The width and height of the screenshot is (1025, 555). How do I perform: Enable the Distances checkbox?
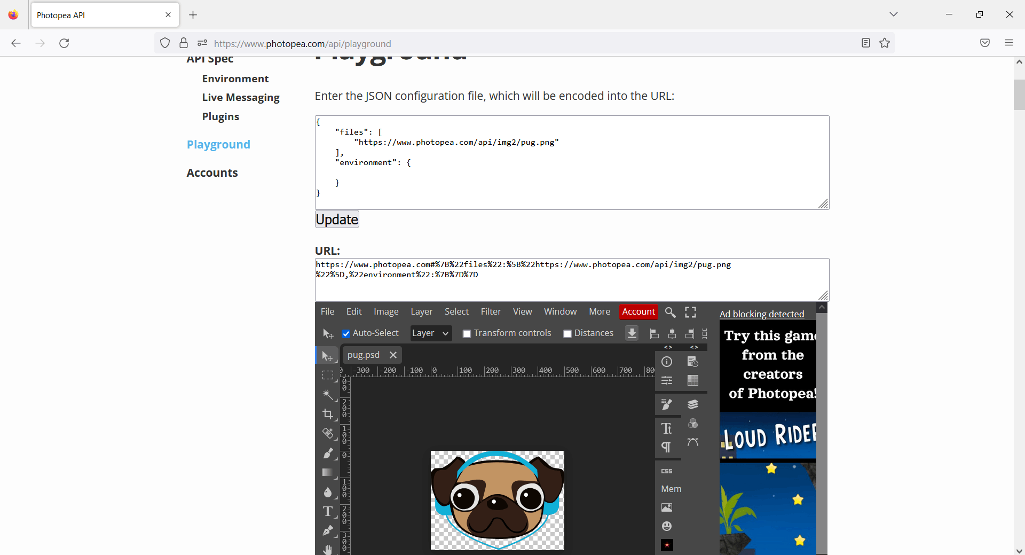[x=567, y=333]
